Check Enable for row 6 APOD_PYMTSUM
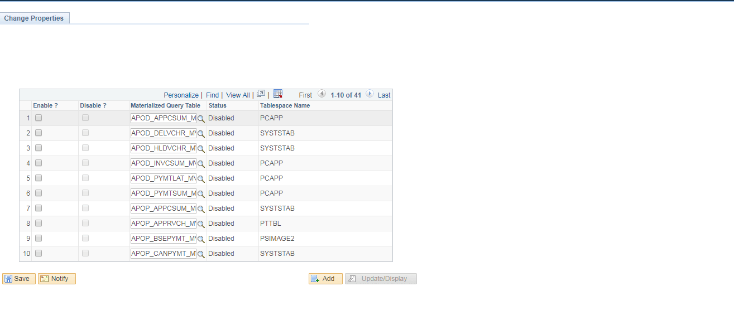Image resolution: width=734 pixels, height=325 pixels. click(39, 193)
